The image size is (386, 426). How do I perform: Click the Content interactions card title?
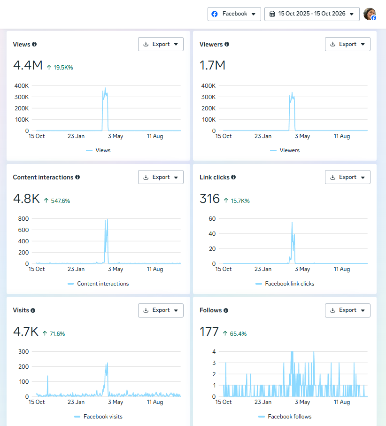pyautogui.click(x=43, y=177)
